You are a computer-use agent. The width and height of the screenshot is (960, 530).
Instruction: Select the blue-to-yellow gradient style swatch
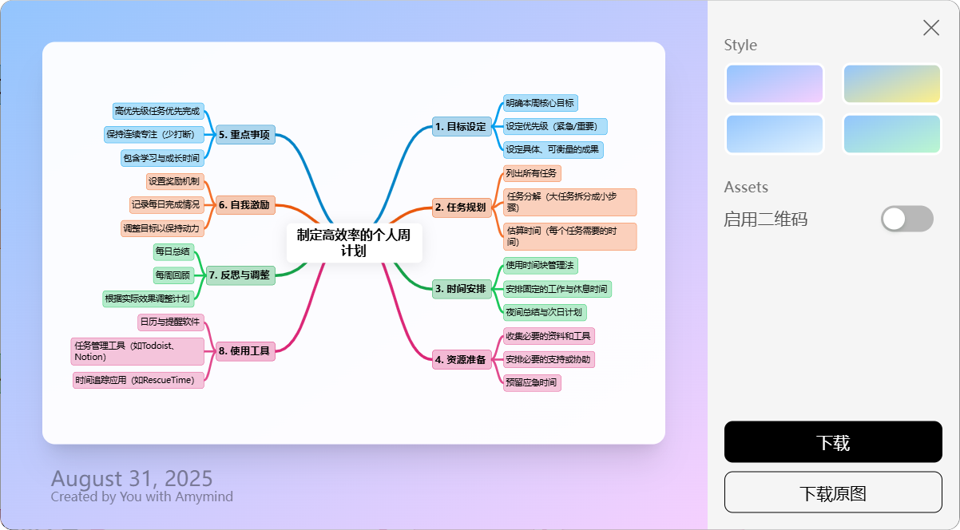[892, 84]
